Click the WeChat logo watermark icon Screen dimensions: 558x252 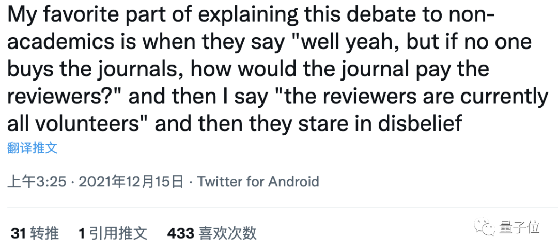tap(487, 227)
